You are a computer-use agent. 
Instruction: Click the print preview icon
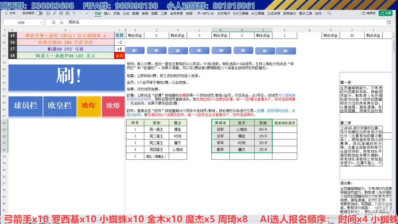pos(67,13)
